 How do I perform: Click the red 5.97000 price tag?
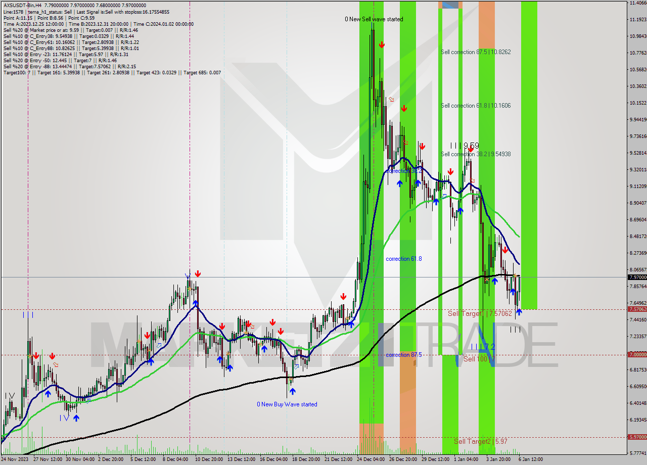637,437
